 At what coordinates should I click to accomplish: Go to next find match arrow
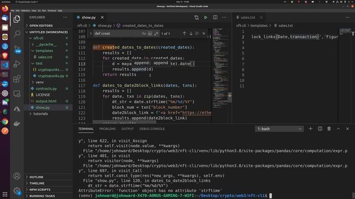[191, 33]
